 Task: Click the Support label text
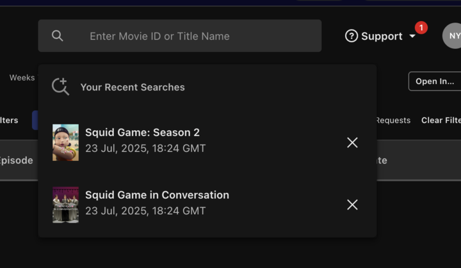[x=382, y=36]
